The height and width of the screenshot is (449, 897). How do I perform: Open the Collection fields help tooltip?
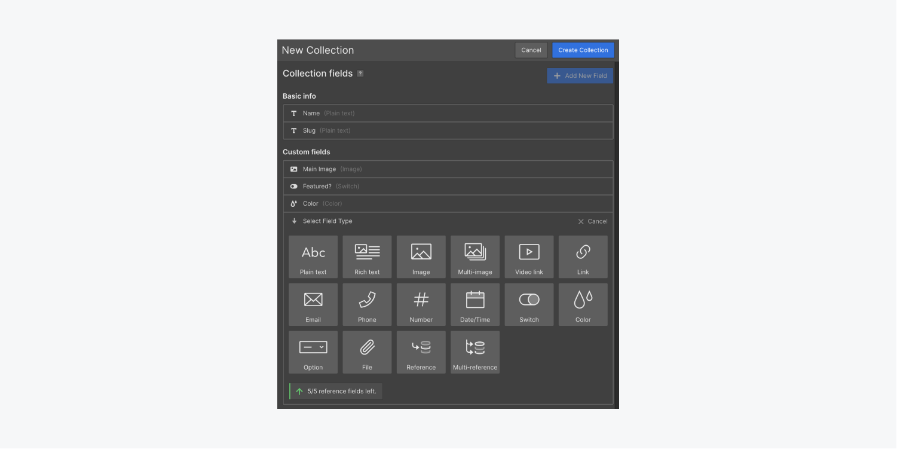point(359,73)
